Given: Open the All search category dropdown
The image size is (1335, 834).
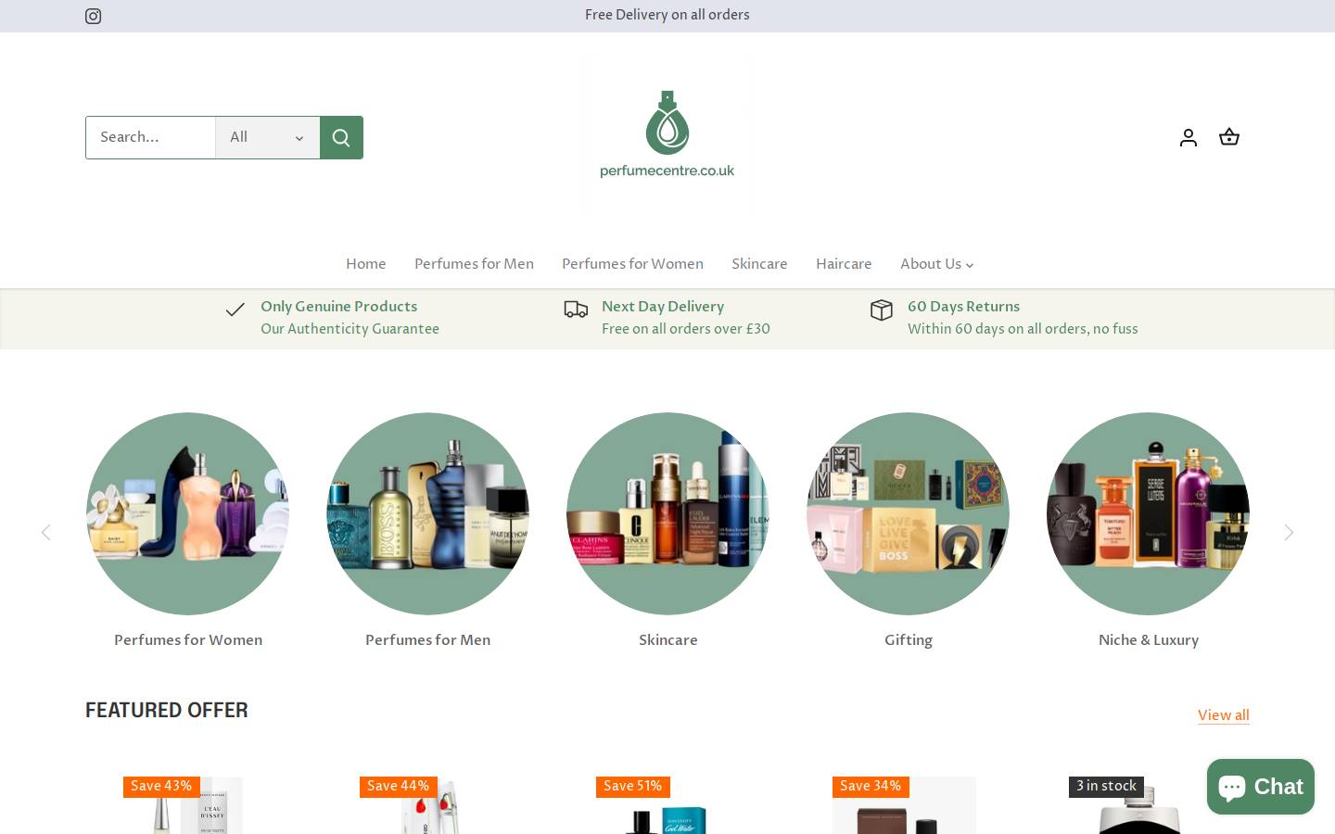Looking at the screenshot, I should point(268,137).
